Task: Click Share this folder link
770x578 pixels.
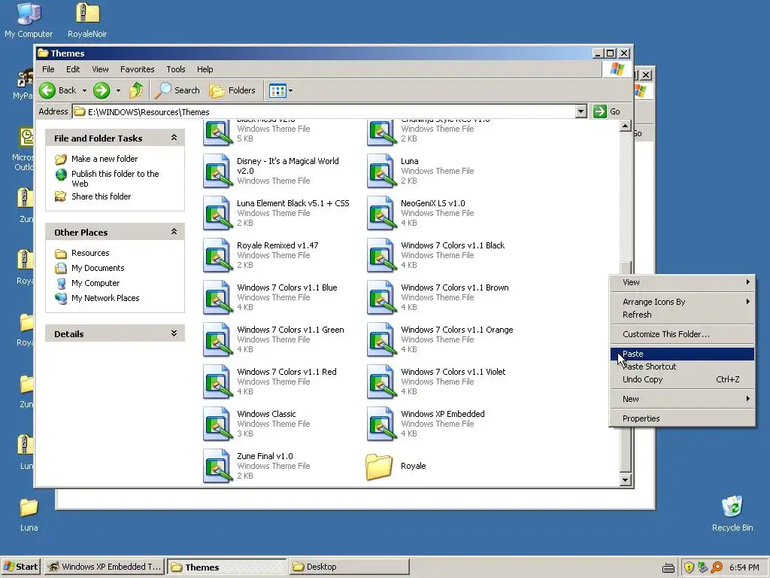Action: [102, 196]
